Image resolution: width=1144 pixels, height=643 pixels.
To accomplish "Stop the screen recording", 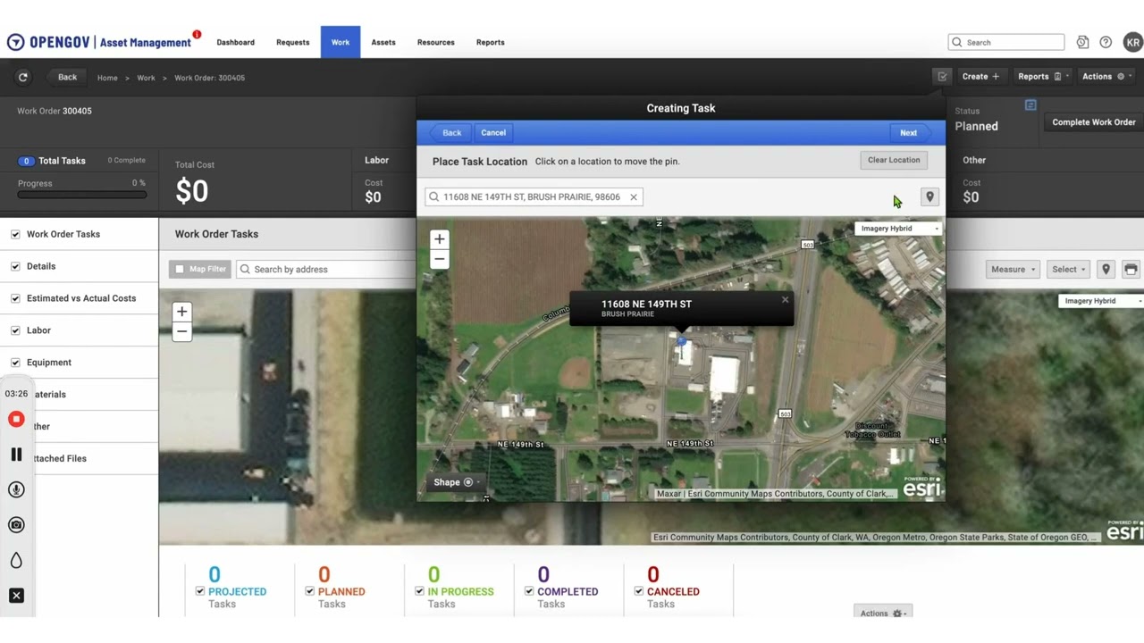I will 16,419.
